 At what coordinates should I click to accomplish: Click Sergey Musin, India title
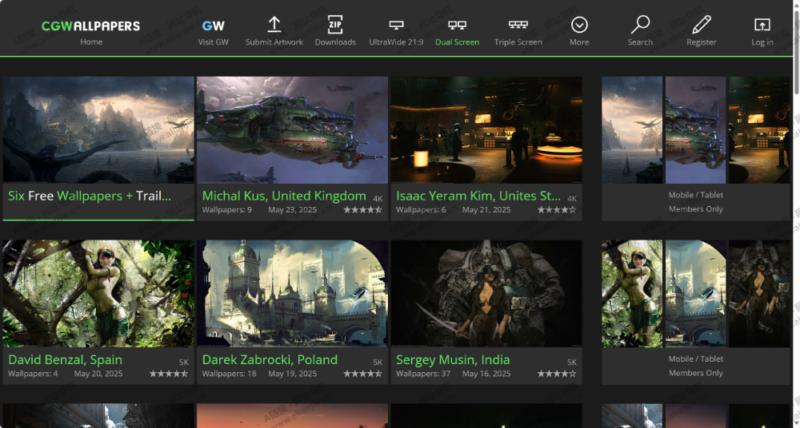point(453,359)
